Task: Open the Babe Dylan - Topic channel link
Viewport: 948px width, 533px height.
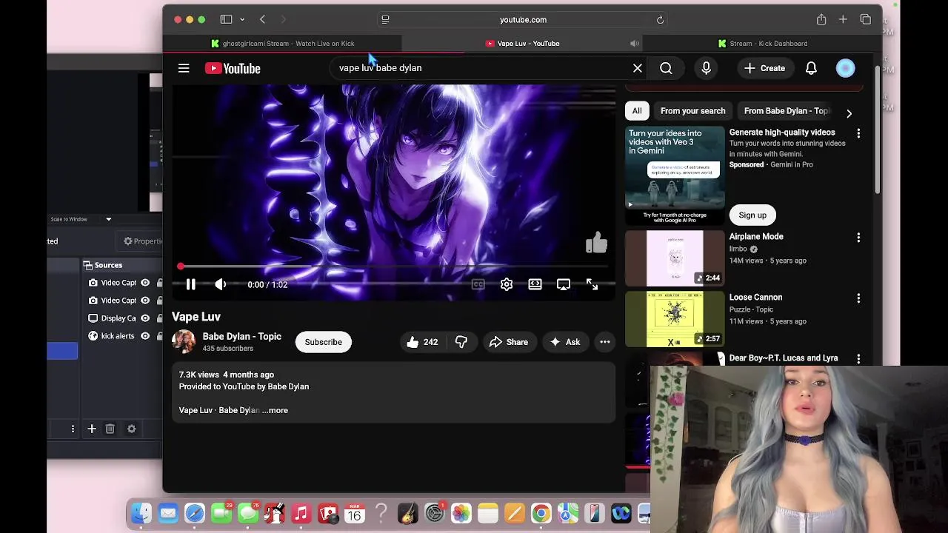Action: coord(241,336)
